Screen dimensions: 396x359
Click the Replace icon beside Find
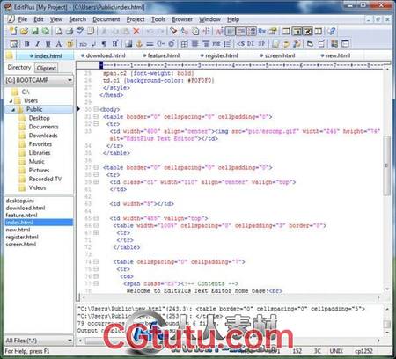click(x=184, y=31)
